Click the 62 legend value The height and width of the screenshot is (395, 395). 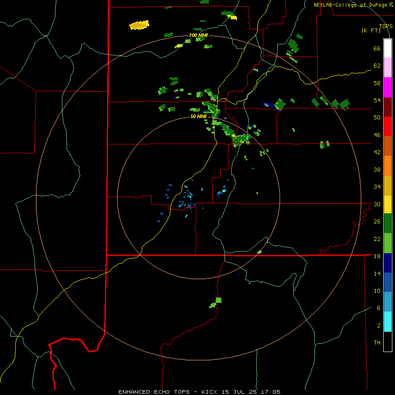coord(377,66)
